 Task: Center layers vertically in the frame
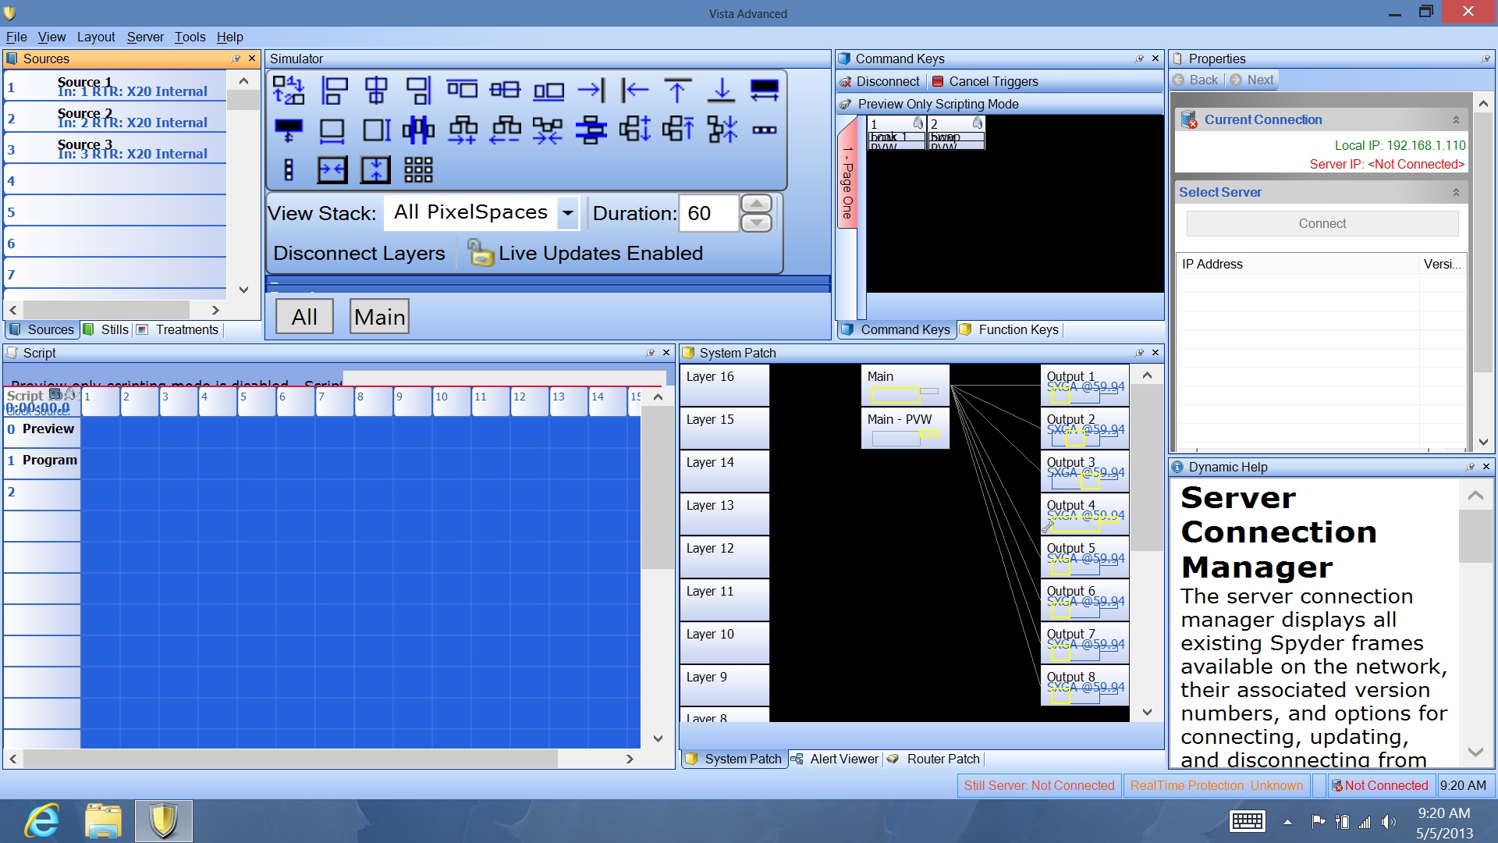click(375, 170)
